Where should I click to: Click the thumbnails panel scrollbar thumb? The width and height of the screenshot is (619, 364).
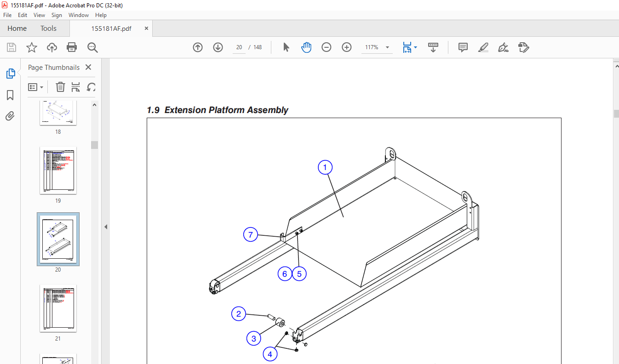click(x=94, y=145)
